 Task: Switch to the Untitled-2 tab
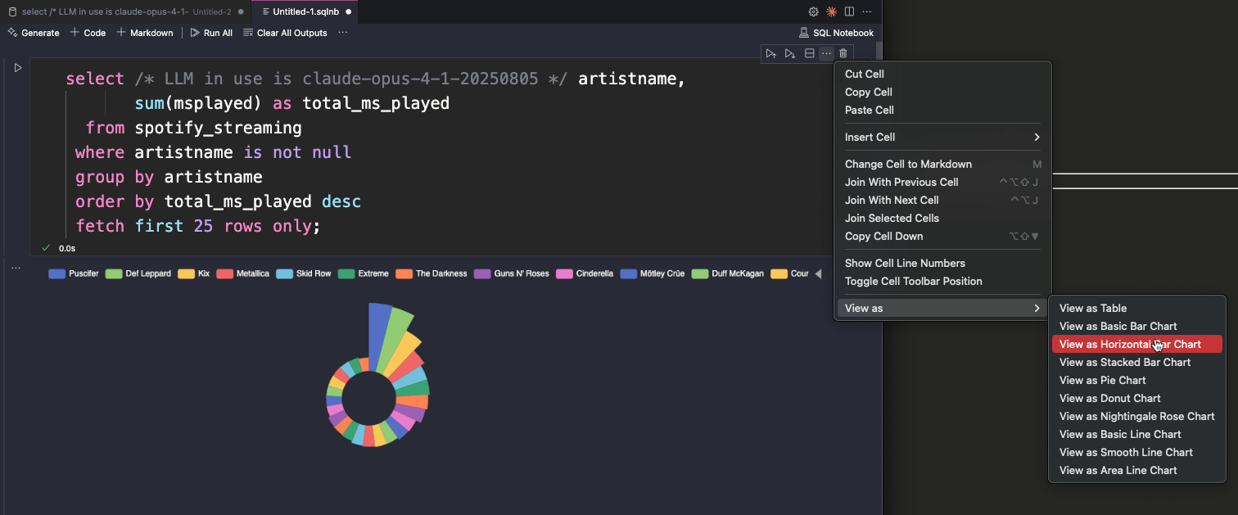123,11
